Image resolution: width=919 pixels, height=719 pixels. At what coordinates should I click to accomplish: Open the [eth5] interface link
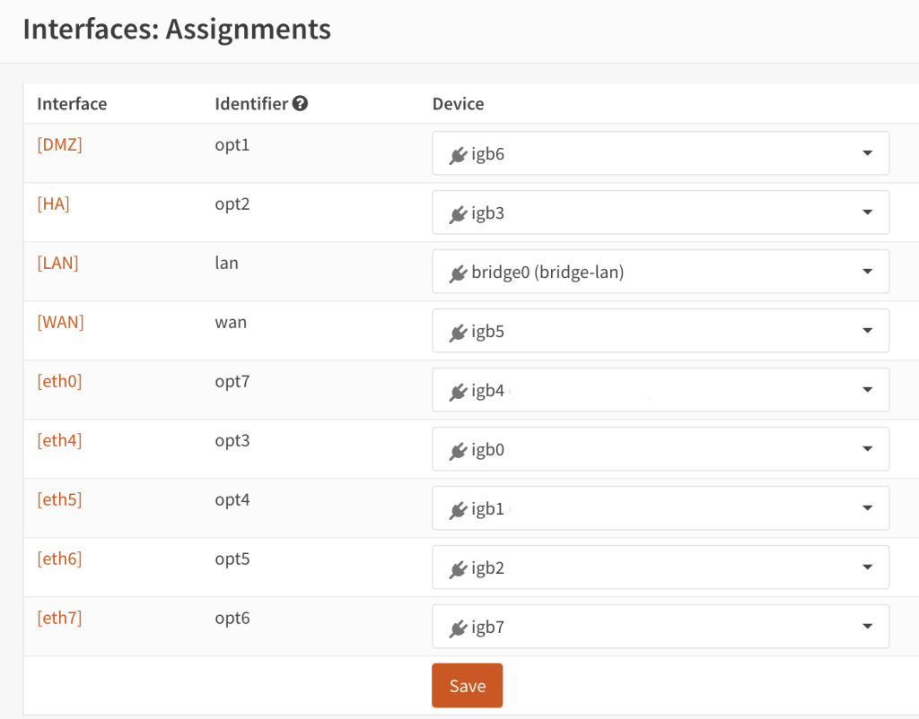tap(59, 499)
